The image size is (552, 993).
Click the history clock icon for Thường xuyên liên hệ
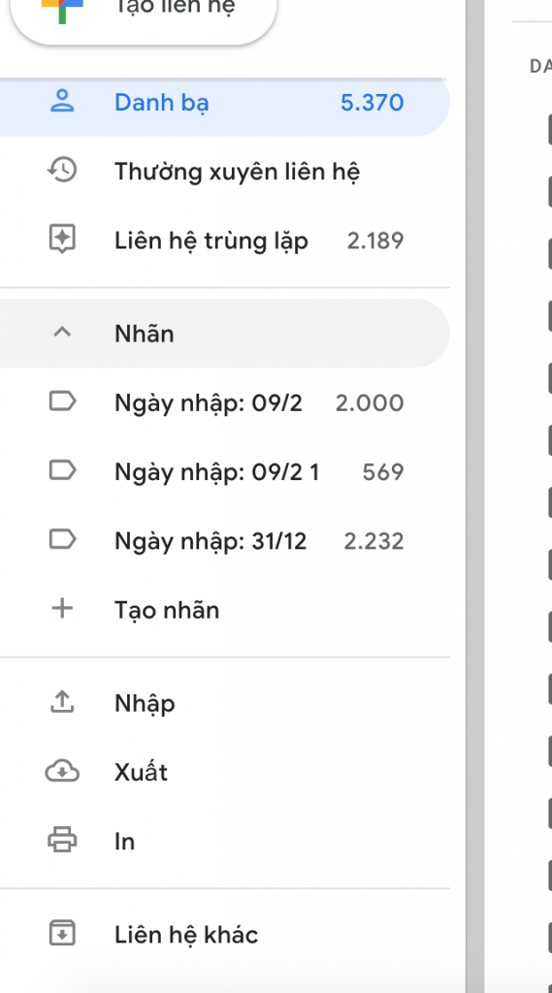[62, 171]
